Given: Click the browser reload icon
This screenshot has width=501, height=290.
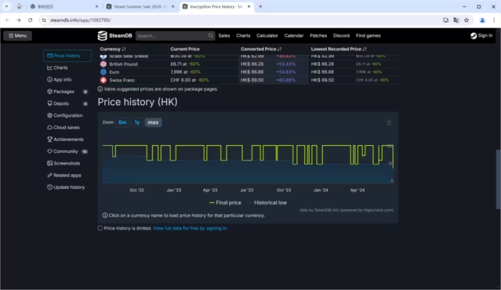Looking at the screenshot, I should pyautogui.click(x=30, y=20).
